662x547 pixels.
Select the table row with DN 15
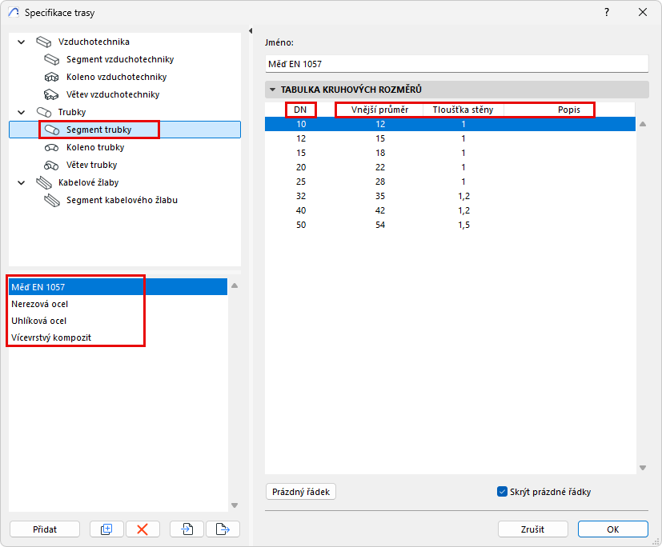tap(450, 153)
